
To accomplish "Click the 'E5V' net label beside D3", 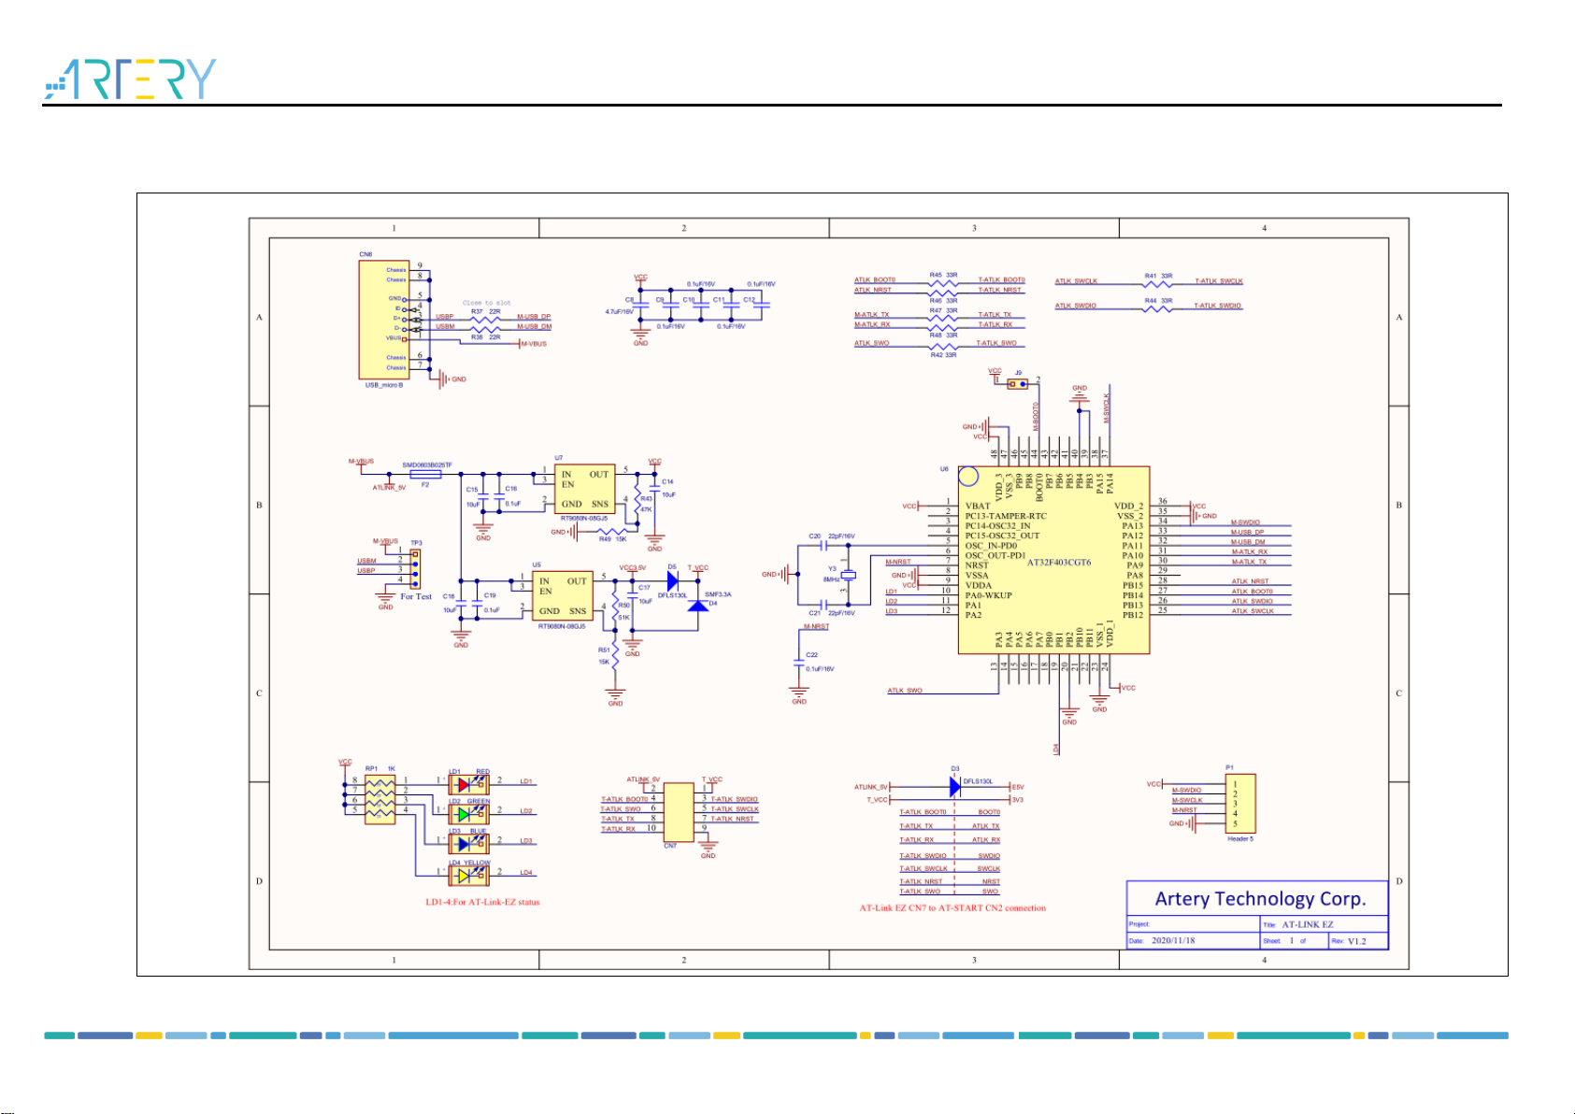I will [x=1018, y=787].
